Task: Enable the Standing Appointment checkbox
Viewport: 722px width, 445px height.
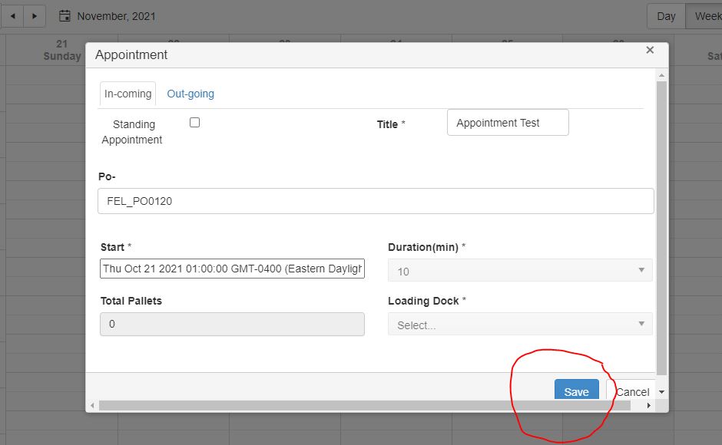Action: (194, 123)
